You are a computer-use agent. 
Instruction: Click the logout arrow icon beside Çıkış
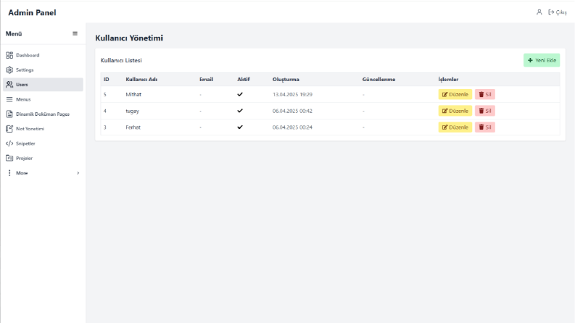pos(551,12)
